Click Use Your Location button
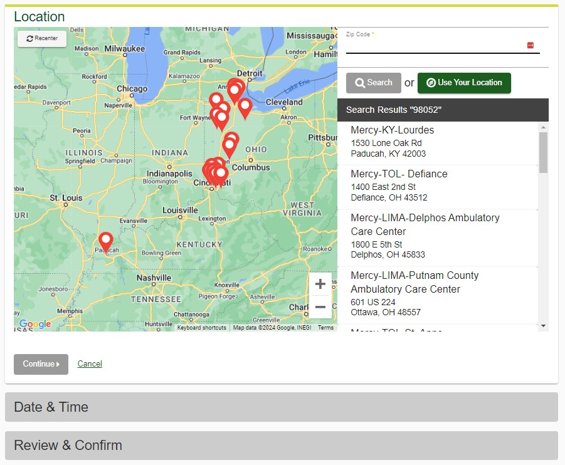The height and width of the screenshot is (465, 565). click(464, 83)
